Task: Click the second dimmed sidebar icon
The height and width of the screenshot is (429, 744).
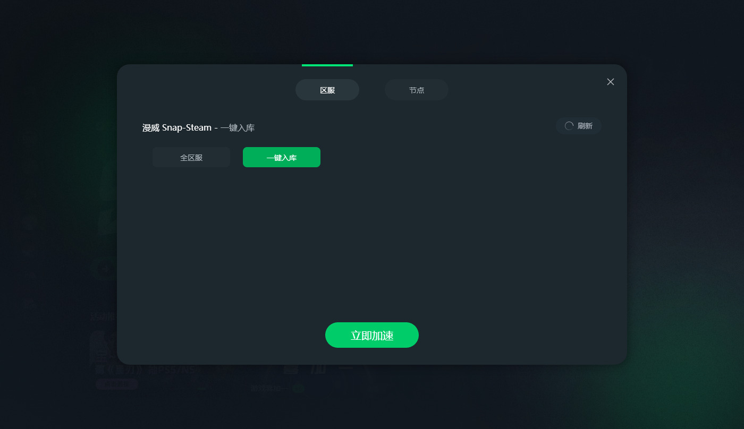Action: click(x=29, y=251)
